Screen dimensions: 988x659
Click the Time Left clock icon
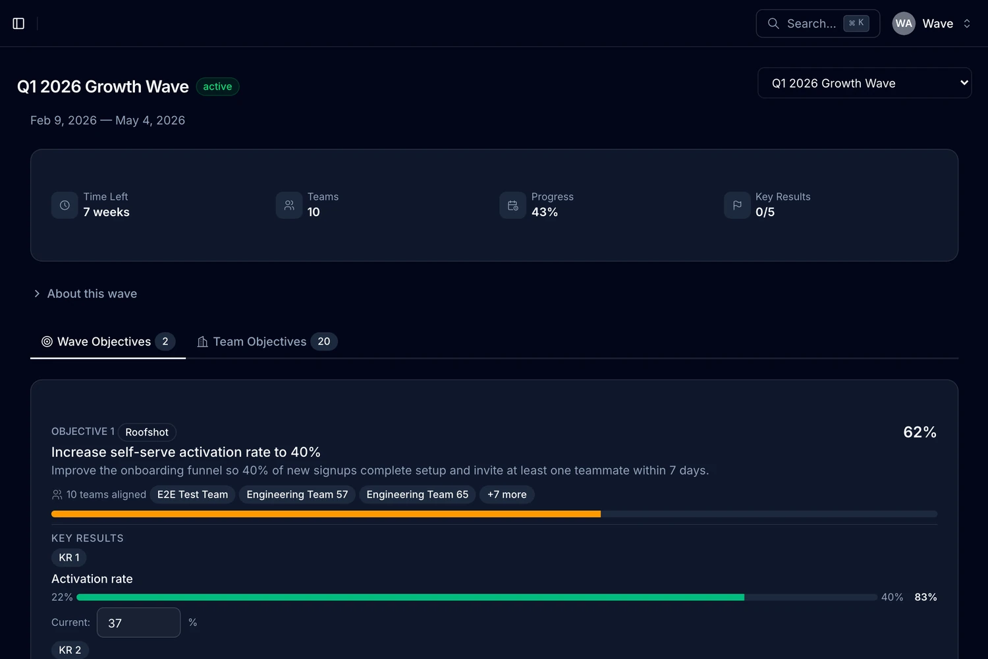click(x=65, y=206)
